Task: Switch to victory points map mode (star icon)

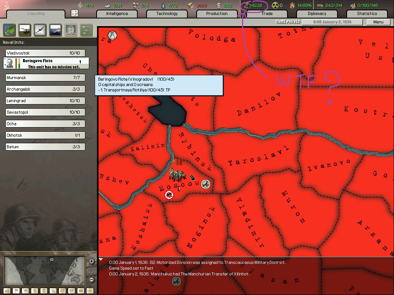Action: pyautogui.click(x=90, y=291)
